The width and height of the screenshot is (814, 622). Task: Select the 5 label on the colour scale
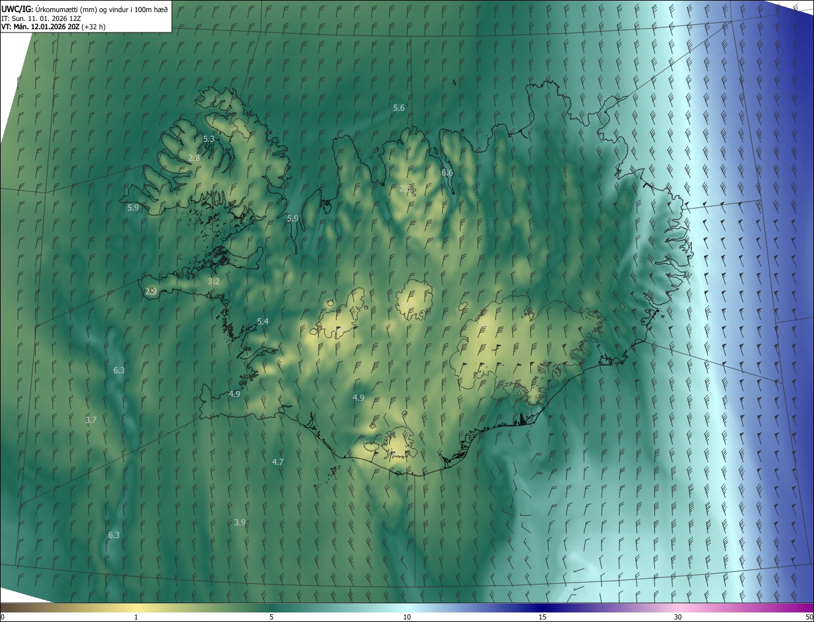coord(272,617)
